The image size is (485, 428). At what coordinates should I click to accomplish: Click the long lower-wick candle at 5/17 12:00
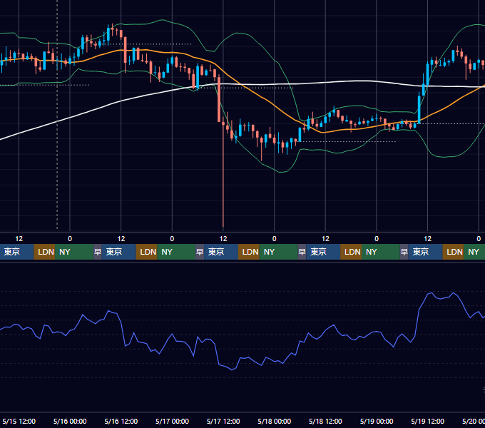tap(223, 173)
